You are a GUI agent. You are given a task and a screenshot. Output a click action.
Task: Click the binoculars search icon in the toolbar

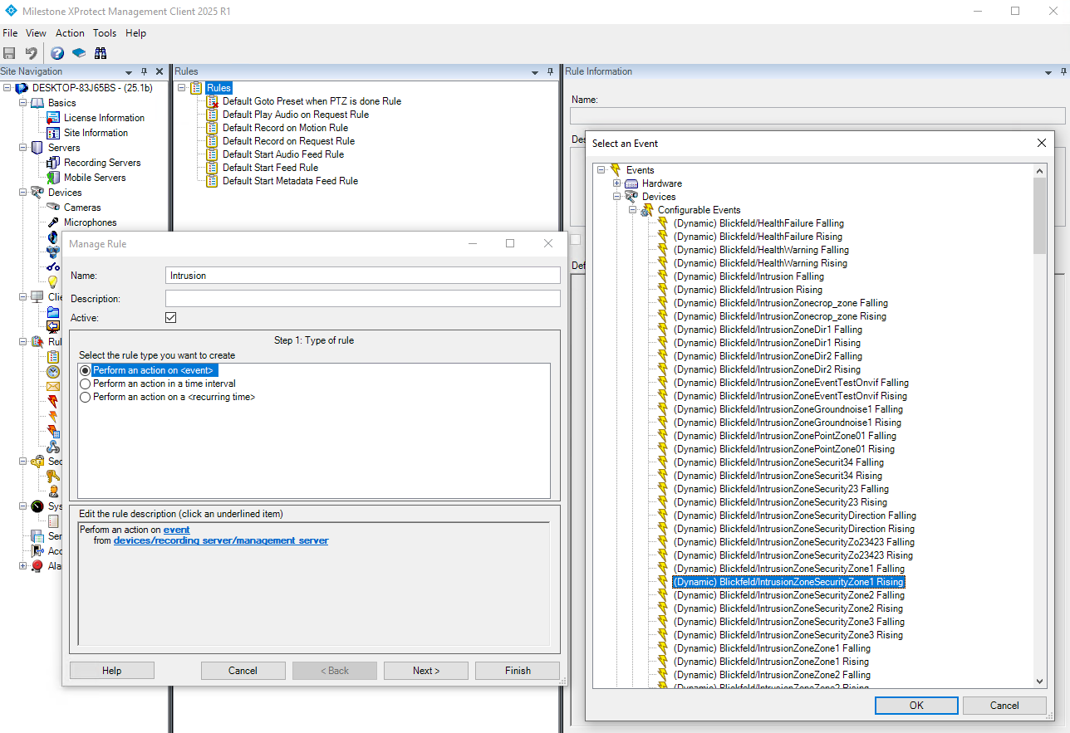point(101,53)
